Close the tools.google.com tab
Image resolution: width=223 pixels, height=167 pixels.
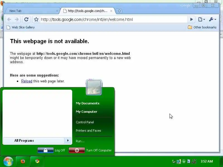[111, 11]
